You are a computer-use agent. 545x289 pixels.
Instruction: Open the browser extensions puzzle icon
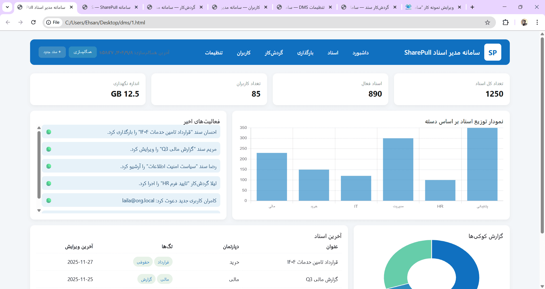pos(506,22)
